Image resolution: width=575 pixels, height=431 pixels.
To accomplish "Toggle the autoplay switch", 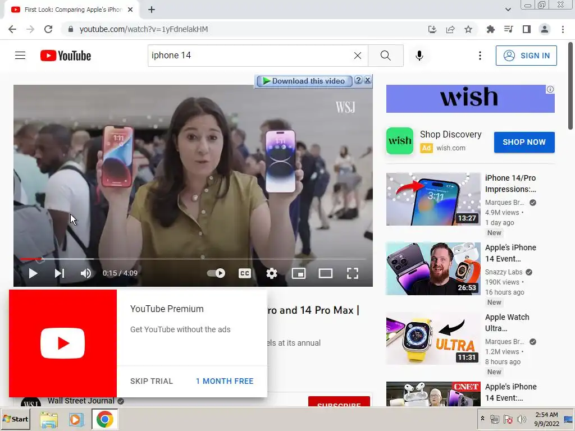I will [216, 273].
